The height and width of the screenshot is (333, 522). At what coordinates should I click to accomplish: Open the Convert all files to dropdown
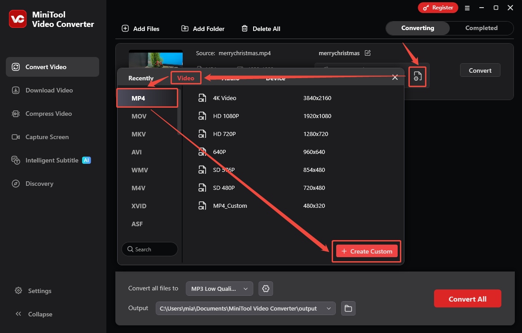[219, 289]
